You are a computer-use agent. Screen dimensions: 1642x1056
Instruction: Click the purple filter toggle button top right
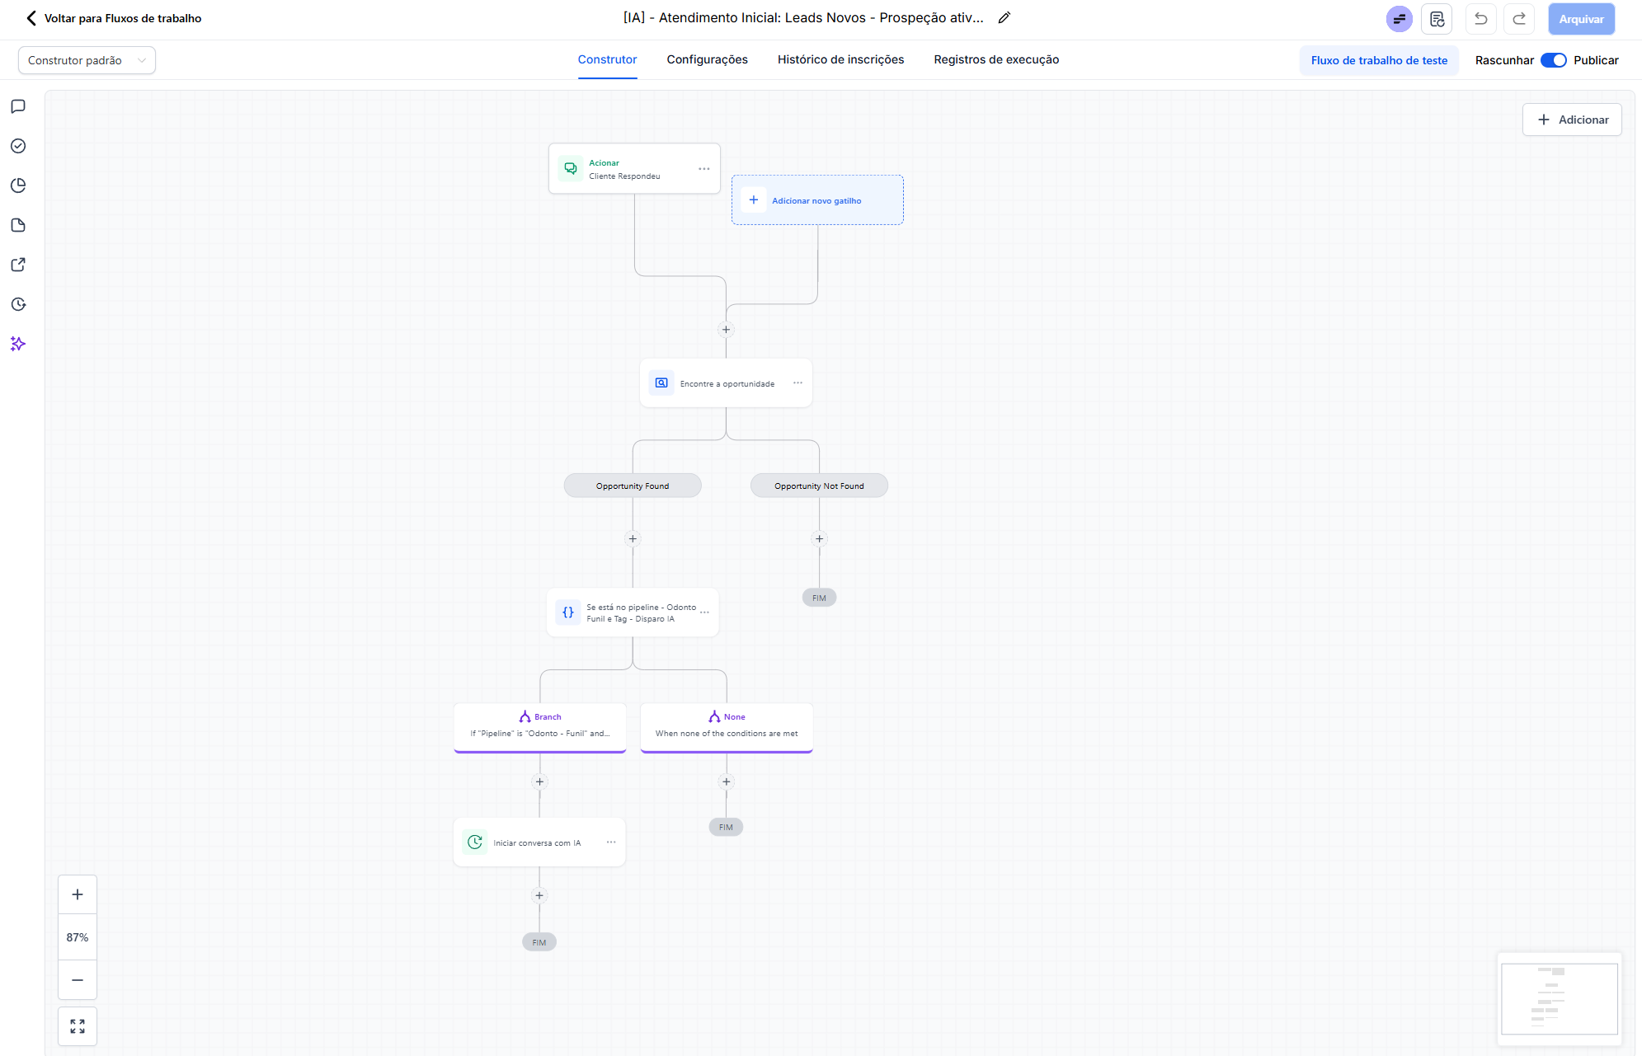(1400, 18)
